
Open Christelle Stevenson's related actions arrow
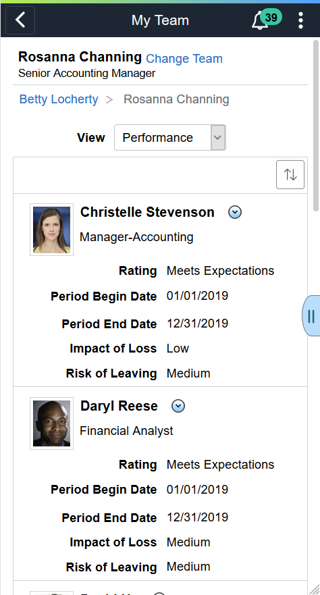(235, 212)
